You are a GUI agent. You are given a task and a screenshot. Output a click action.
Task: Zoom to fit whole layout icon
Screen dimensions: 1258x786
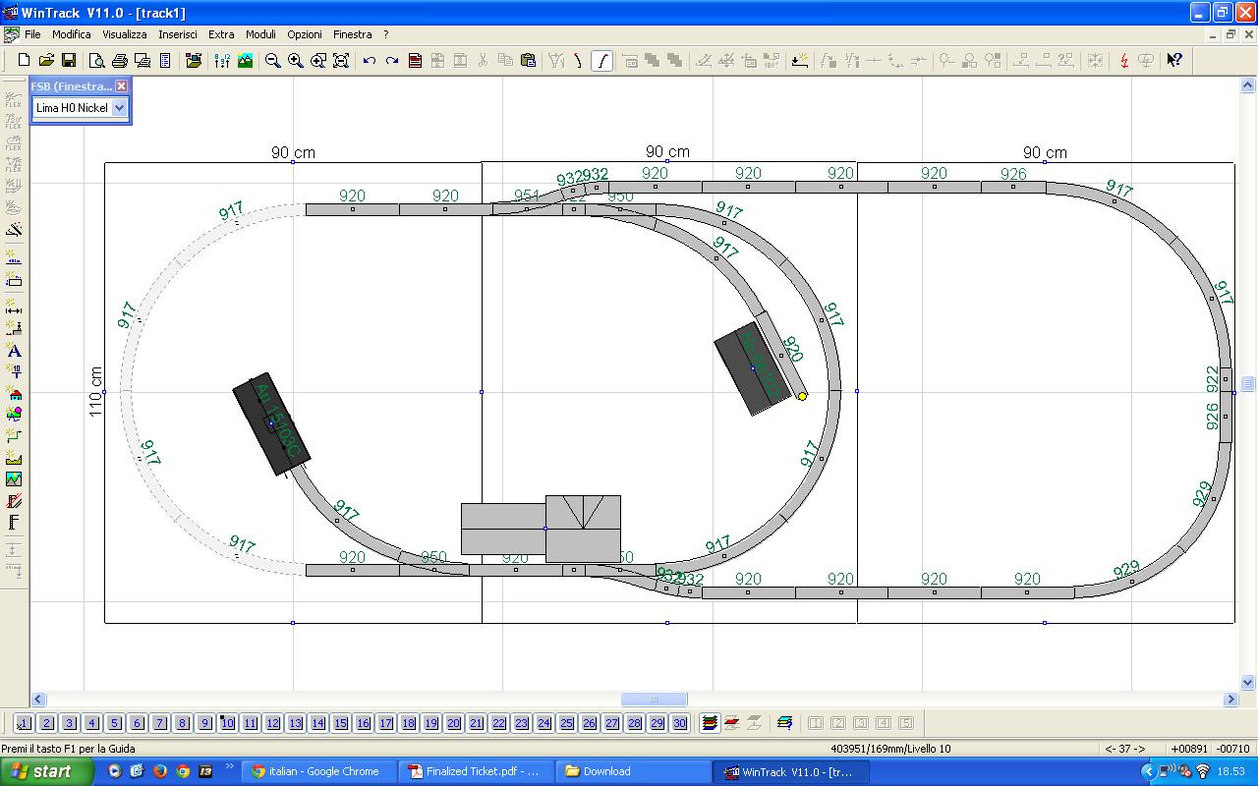(x=341, y=61)
